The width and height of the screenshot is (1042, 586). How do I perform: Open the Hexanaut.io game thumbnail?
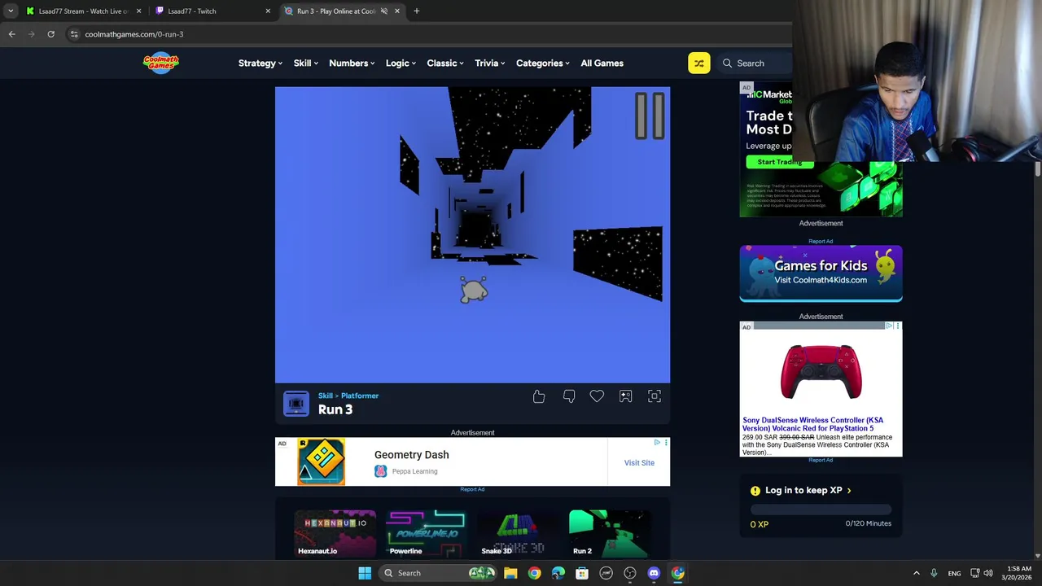335,533
